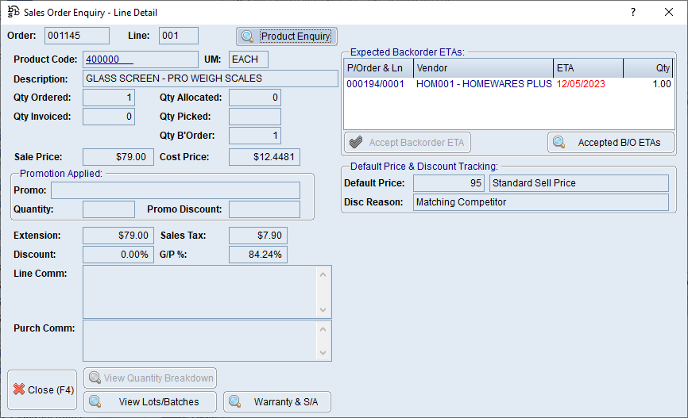Click the Accepted B/O ETAs magnifier icon
Image resolution: width=688 pixels, height=418 pixels.
pyautogui.click(x=559, y=143)
